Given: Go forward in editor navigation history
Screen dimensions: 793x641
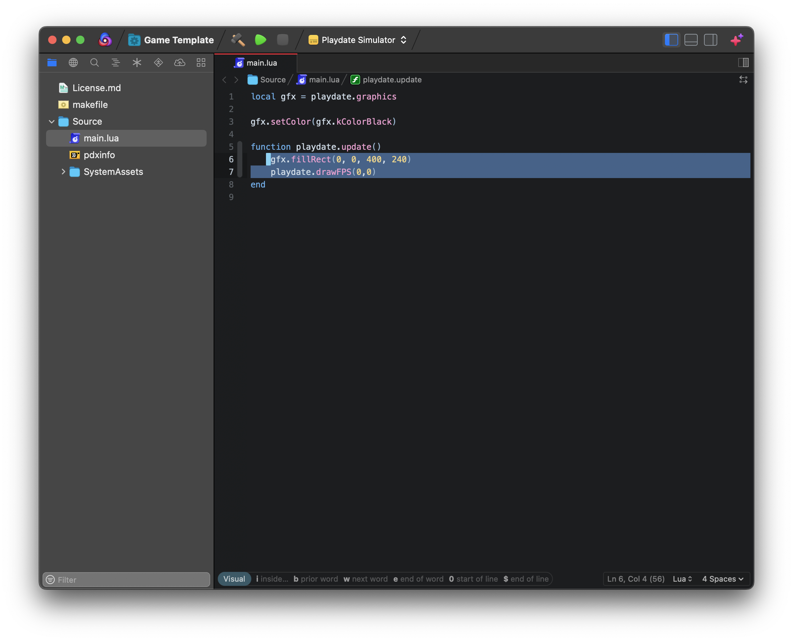Looking at the screenshot, I should click(236, 80).
